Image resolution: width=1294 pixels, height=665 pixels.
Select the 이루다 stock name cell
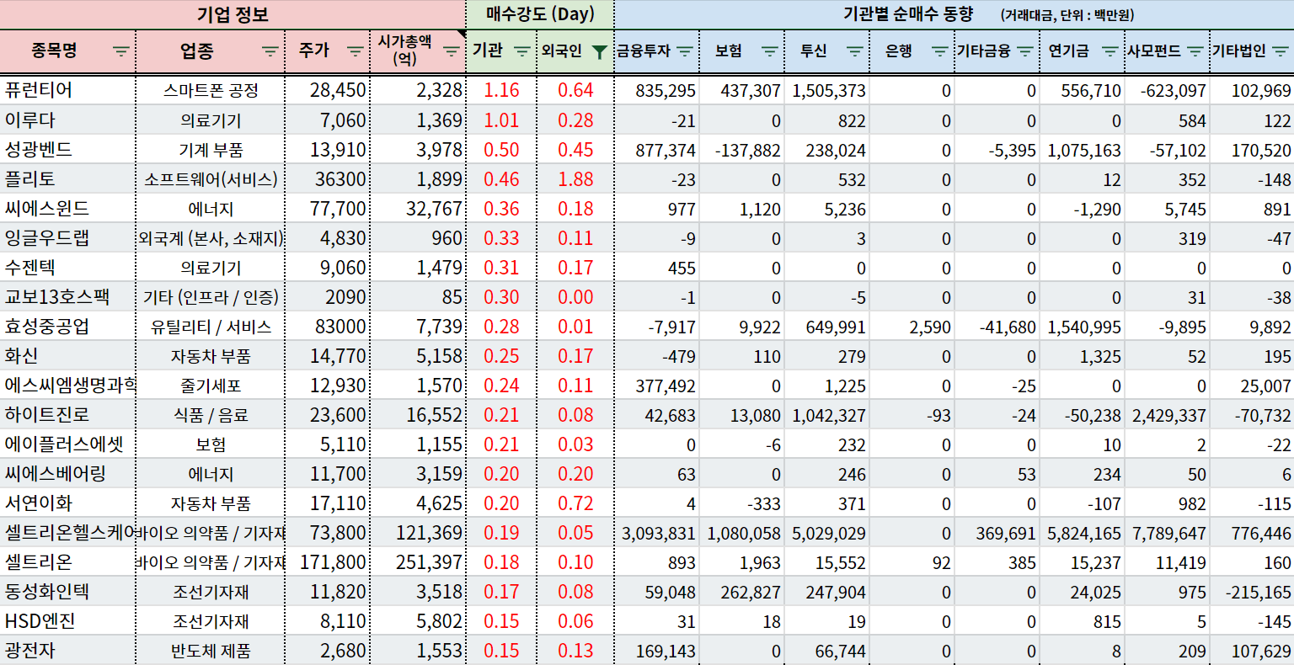click(67, 120)
